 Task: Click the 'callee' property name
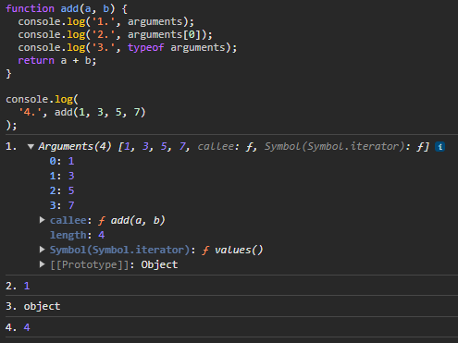(68, 220)
